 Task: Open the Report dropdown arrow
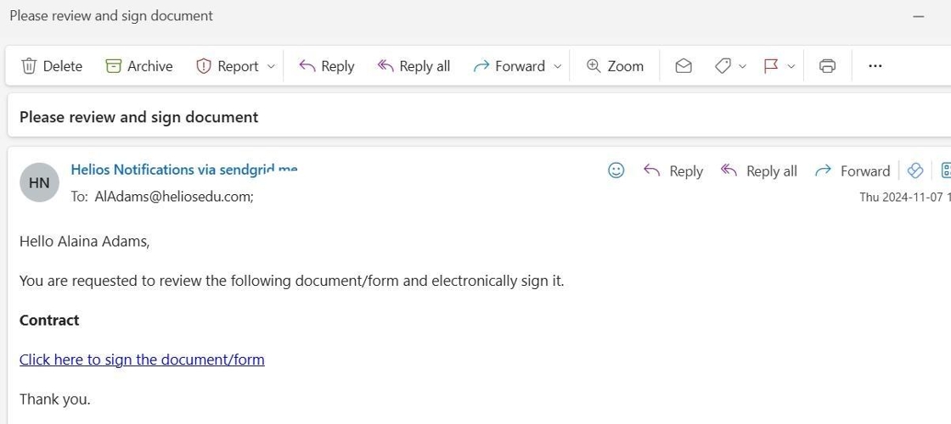[x=271, y=66]
